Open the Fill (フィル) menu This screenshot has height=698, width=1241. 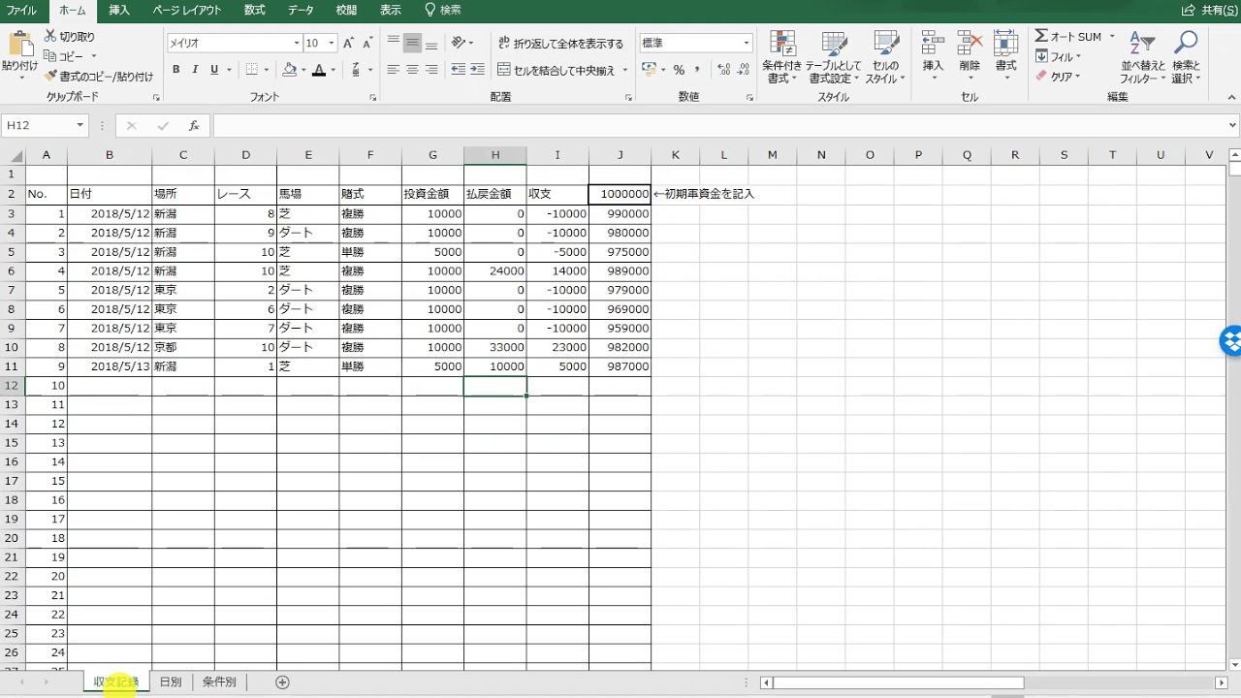click(x=1058, y=57)
